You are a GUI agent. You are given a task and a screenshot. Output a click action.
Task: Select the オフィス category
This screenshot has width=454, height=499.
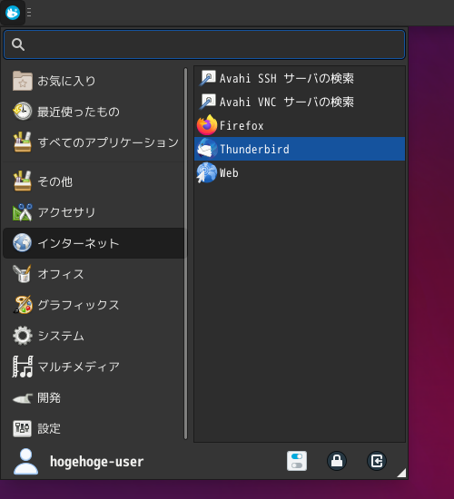tap(94, 274)
